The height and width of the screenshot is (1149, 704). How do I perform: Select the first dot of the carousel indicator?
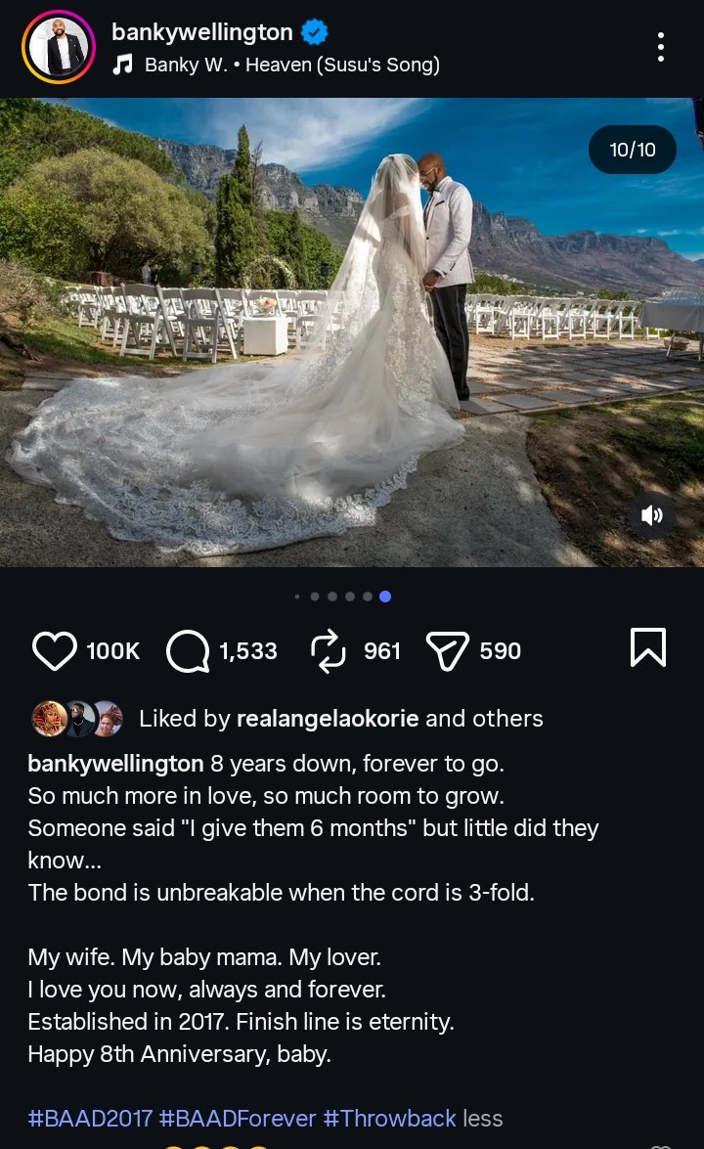[296, 597]
